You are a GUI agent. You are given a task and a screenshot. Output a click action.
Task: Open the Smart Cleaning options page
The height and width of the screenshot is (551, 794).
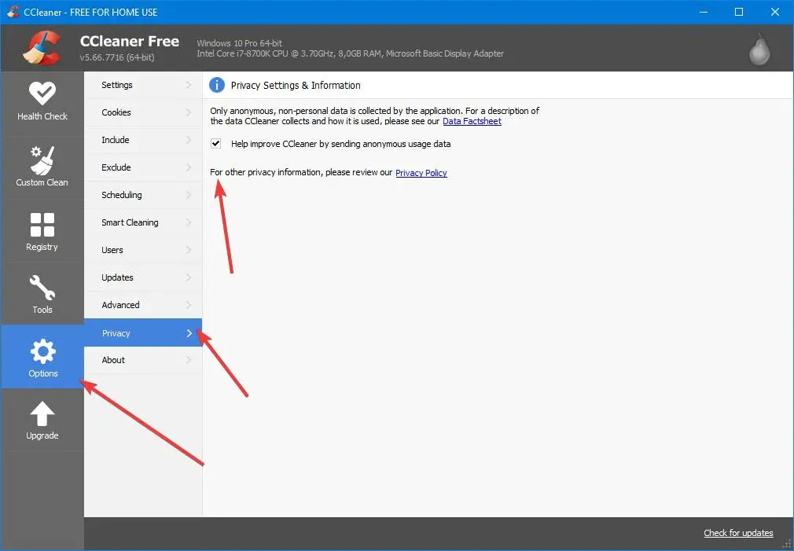(x=143, y=222)
